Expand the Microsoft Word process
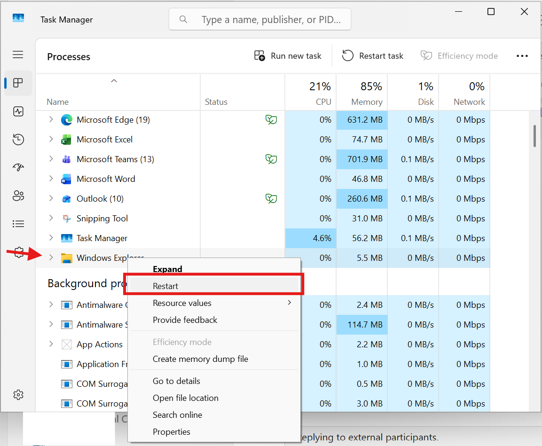542x446 pixels. point(51,179)
